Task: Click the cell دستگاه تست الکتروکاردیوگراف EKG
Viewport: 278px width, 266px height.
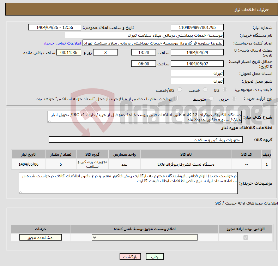Action: 186,164
